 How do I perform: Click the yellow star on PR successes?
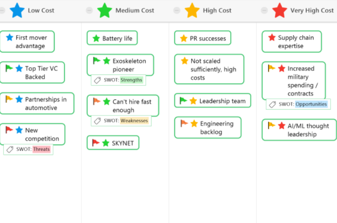point(184,38)
